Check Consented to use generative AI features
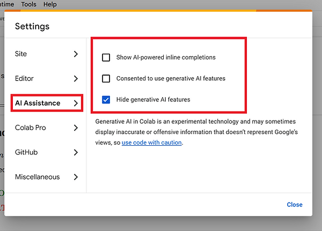The height and width of the screenshot is (231, 322). (106, 78)
